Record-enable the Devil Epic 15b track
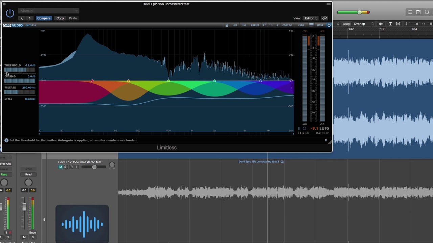Image resolution: width=433 pixels, height=243 pixels. click(71, 167)
